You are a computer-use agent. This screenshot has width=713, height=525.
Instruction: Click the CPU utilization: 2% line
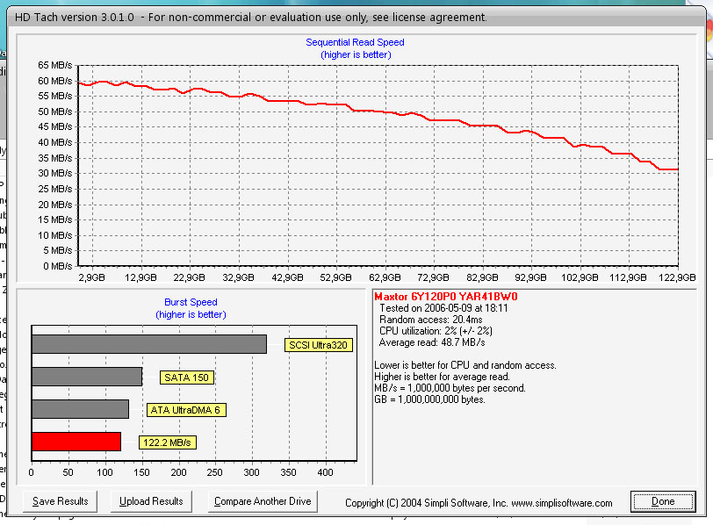point(436,331)
